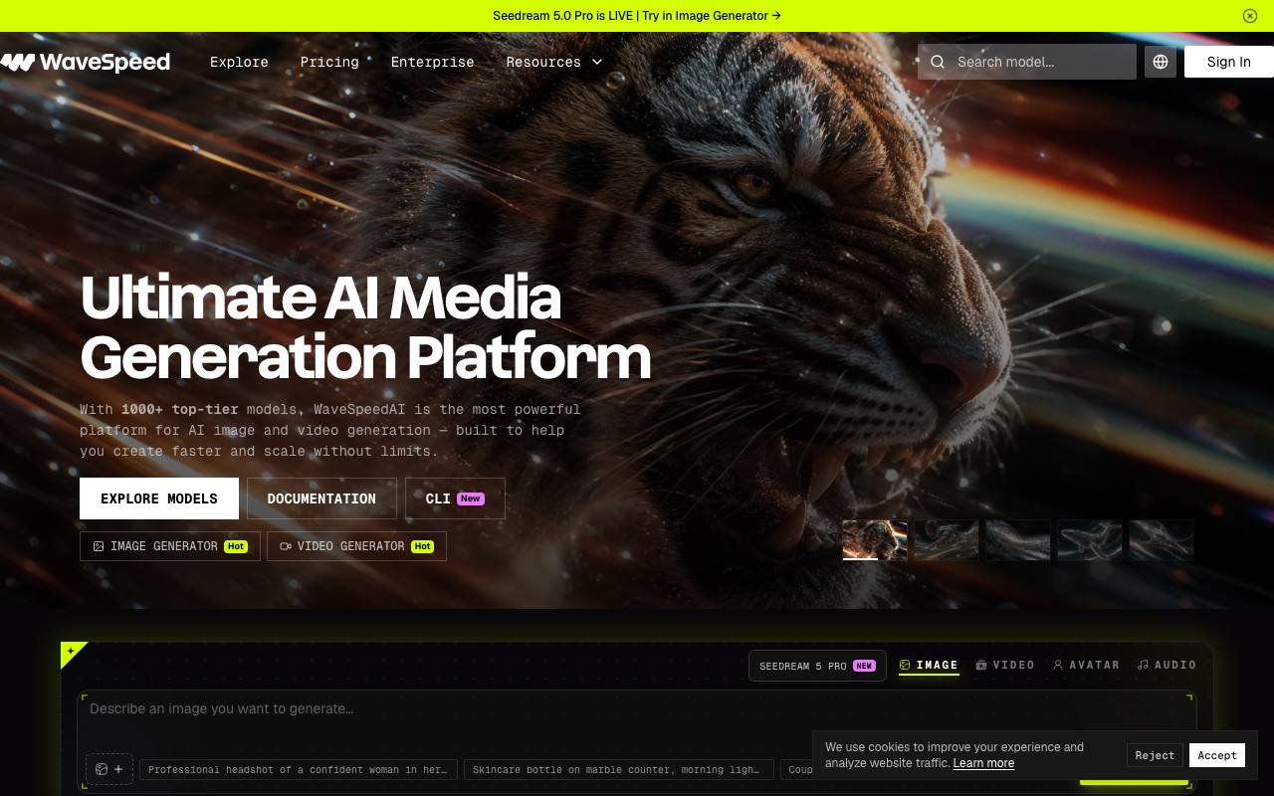This screenshot has height=796, width=1274.
Task: Accept the website cookies
Action: (1217, 755)
